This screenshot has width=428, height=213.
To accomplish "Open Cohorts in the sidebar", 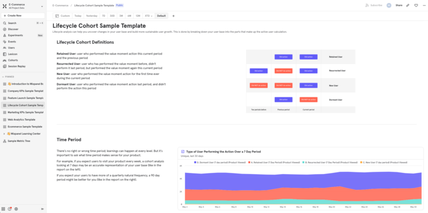I will point(23,60).
